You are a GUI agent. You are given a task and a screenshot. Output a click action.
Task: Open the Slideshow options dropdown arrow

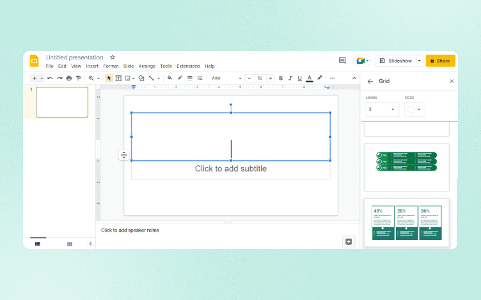click(x=420, y=61)
